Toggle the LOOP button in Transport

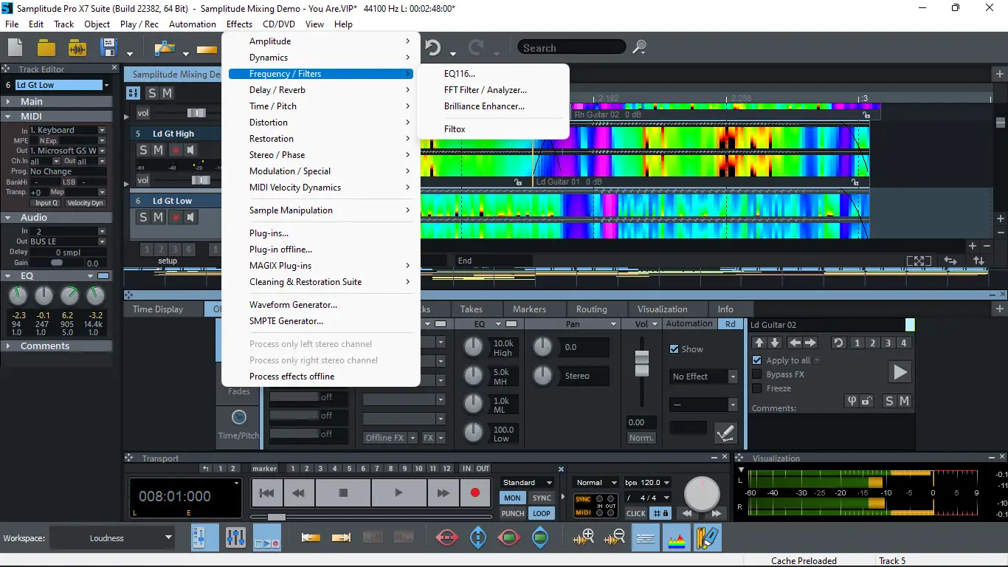coord(542,513)
